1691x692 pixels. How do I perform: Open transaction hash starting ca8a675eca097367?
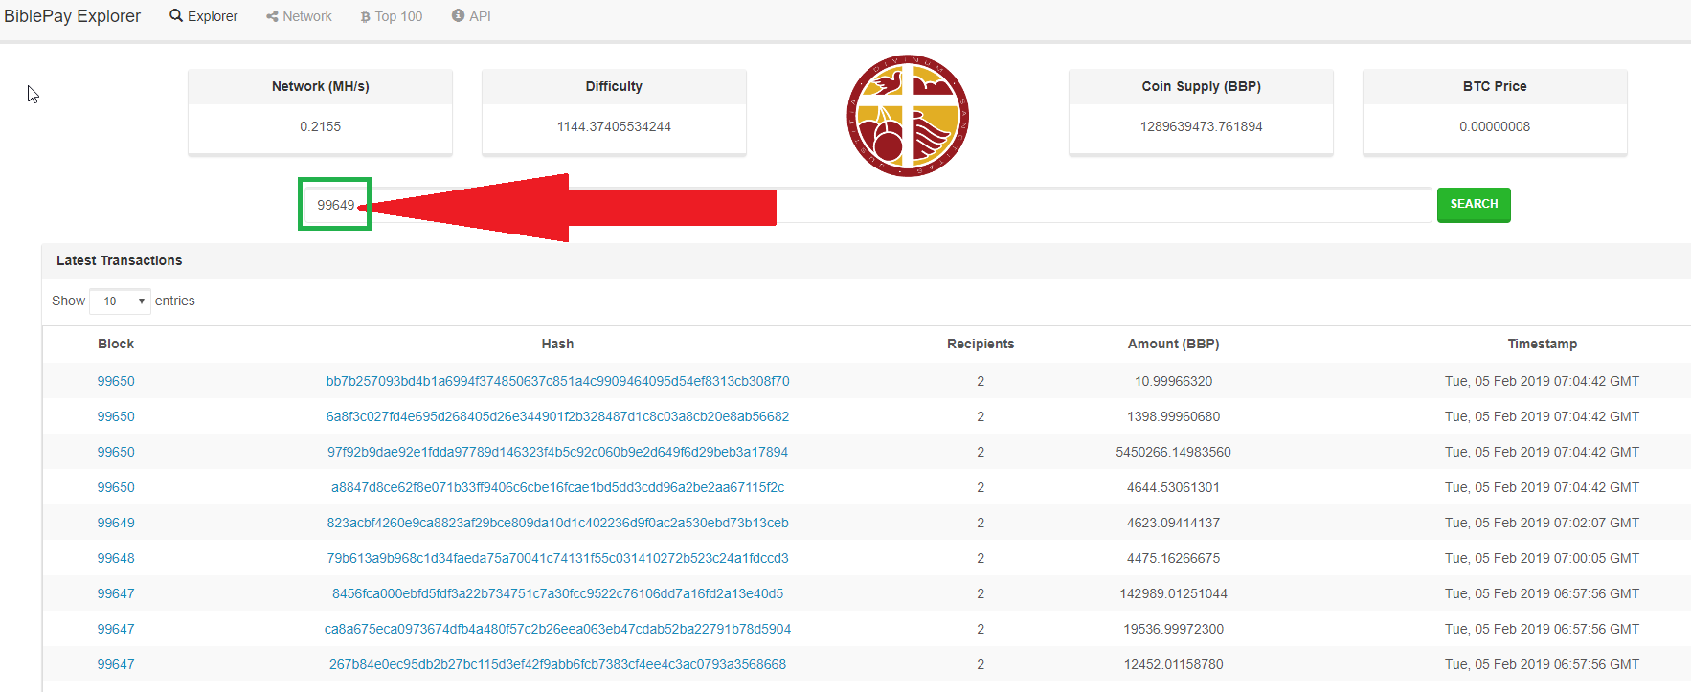click(x=557, y=629)
